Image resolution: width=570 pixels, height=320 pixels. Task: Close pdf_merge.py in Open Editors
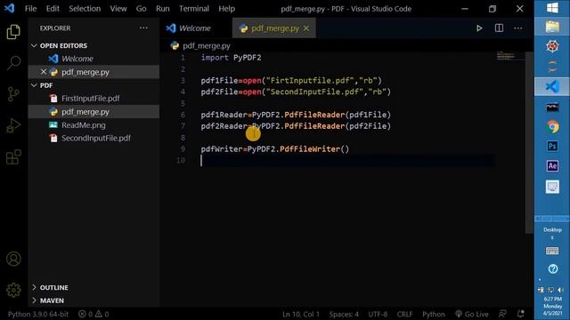[x=44, y=72]
